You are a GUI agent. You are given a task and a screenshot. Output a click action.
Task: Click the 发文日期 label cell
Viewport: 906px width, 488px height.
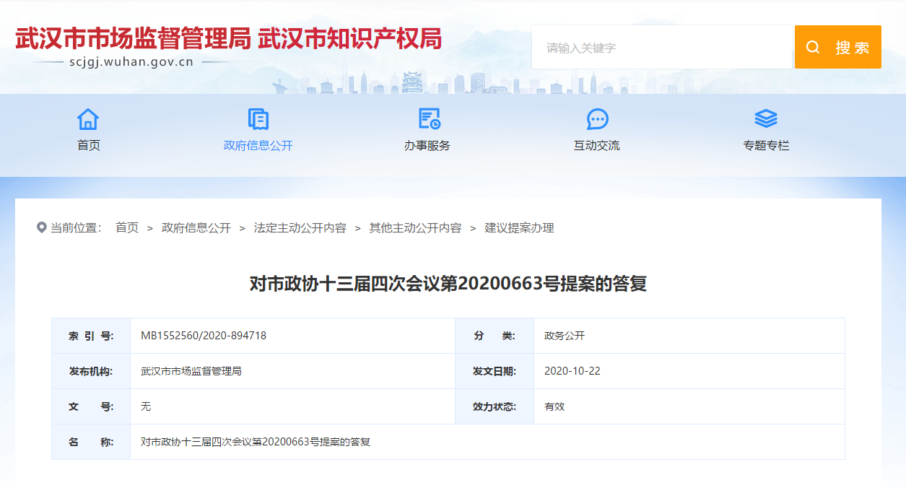click(495, 371)
